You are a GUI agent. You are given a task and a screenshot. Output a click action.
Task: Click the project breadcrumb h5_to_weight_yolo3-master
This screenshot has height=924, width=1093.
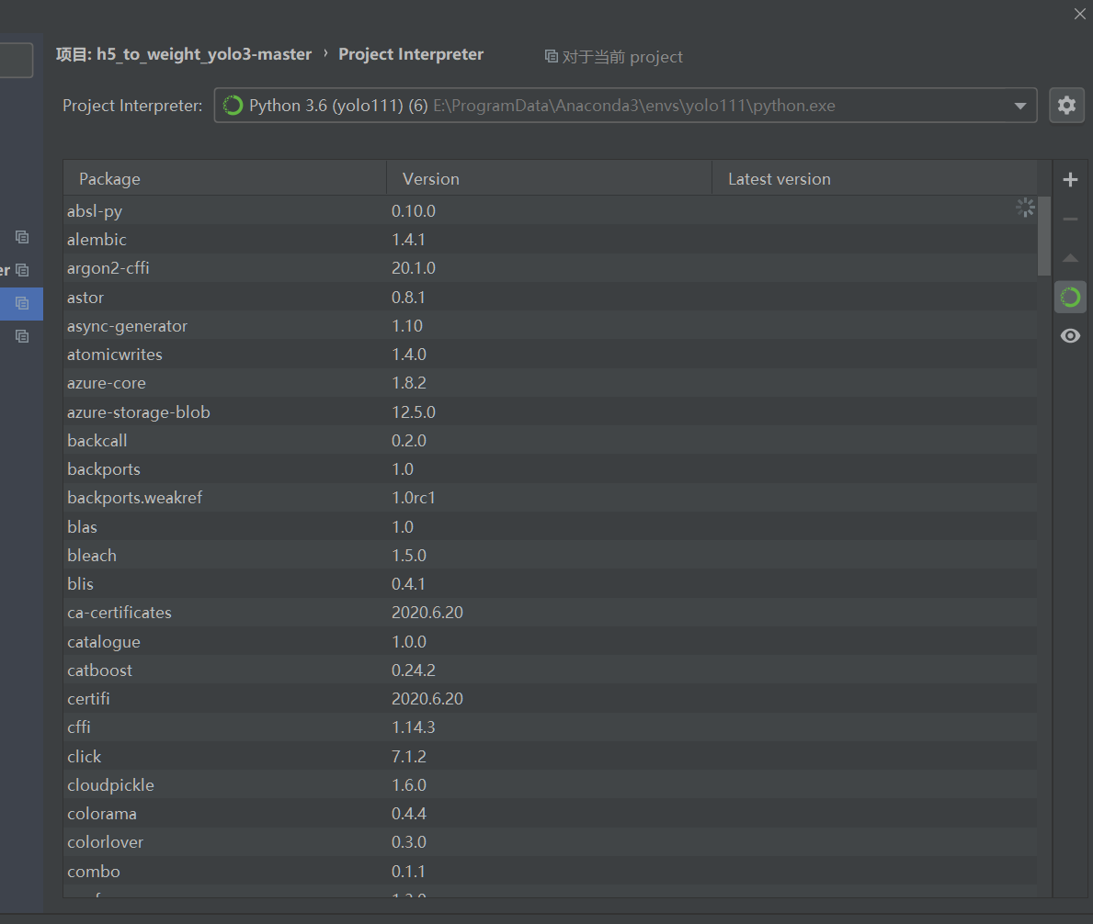[183, 54]
